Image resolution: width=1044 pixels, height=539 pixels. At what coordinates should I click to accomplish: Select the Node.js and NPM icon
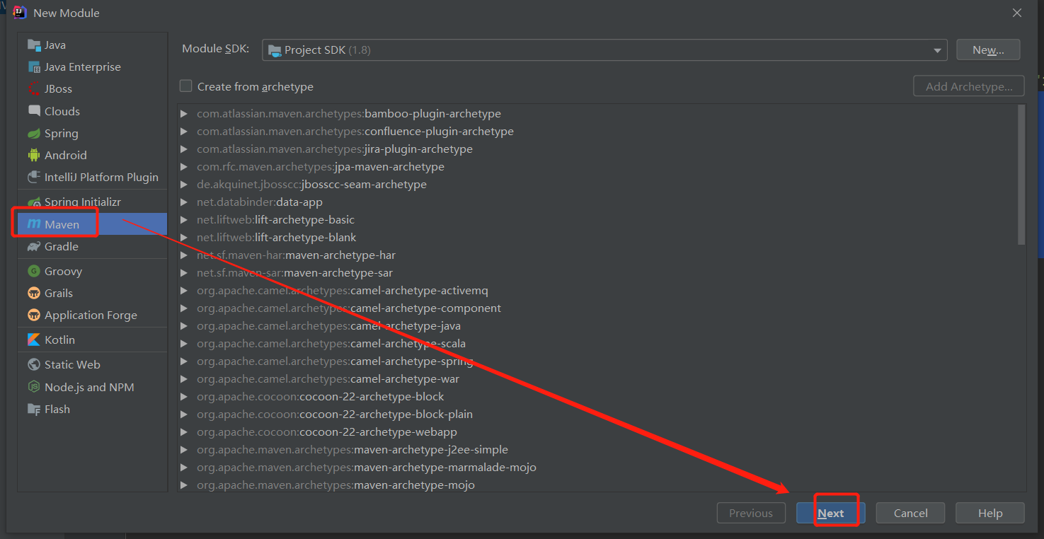[x=34, y=388]
